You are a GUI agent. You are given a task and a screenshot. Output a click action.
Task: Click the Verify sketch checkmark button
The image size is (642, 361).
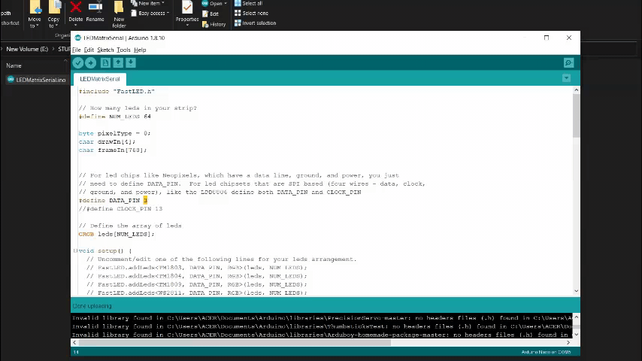pos(78,63)
